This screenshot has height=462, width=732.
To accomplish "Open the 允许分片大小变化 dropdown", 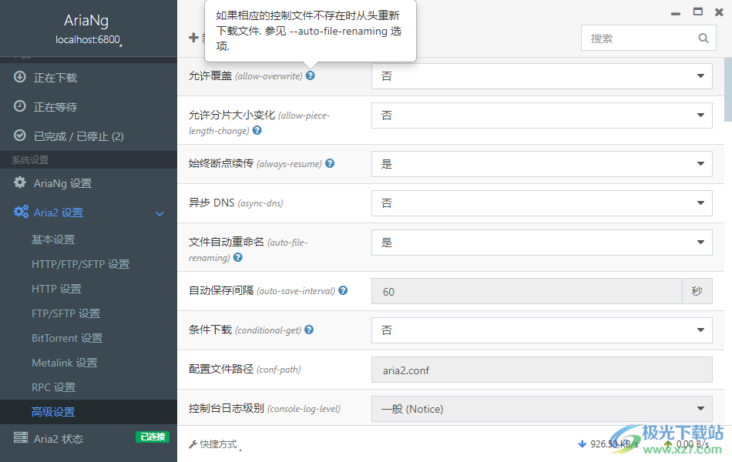I will click(x=542, y=115).
